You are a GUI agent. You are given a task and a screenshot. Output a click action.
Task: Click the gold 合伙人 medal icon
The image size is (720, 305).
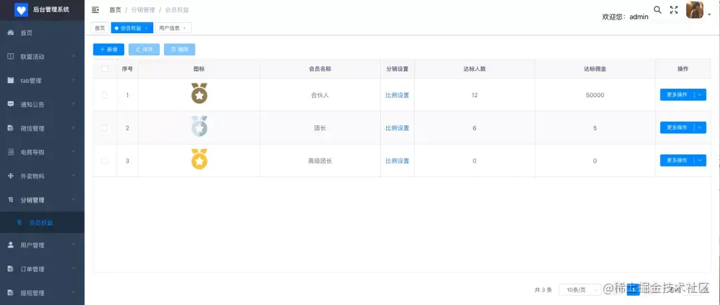(x=199, y=93)
